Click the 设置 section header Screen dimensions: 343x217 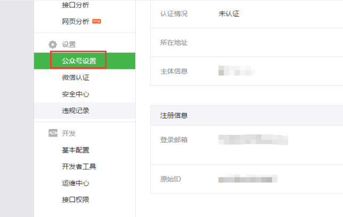coord(69,44)
